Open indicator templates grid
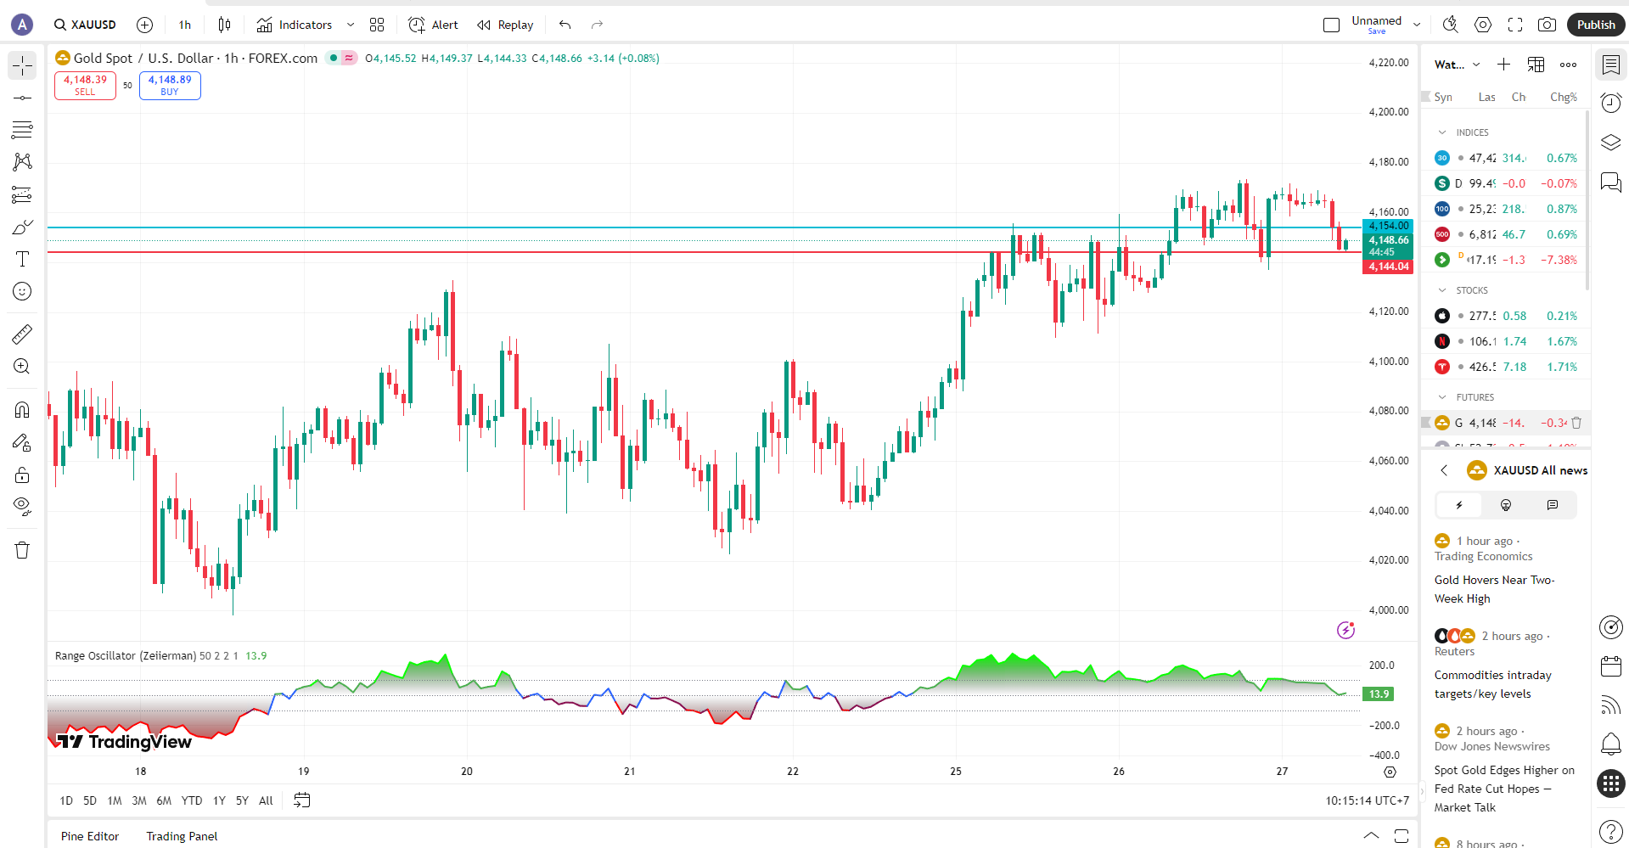 click(377, 25)
